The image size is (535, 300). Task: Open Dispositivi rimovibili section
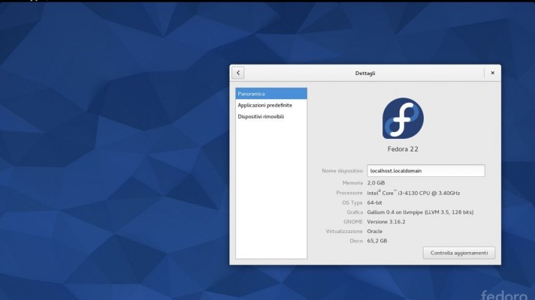[x=271, y=116]
